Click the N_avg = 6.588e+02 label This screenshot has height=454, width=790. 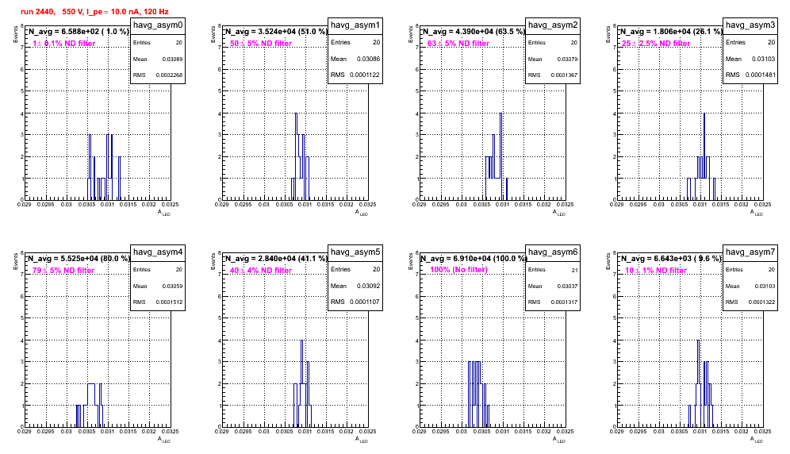pos(78,32)
